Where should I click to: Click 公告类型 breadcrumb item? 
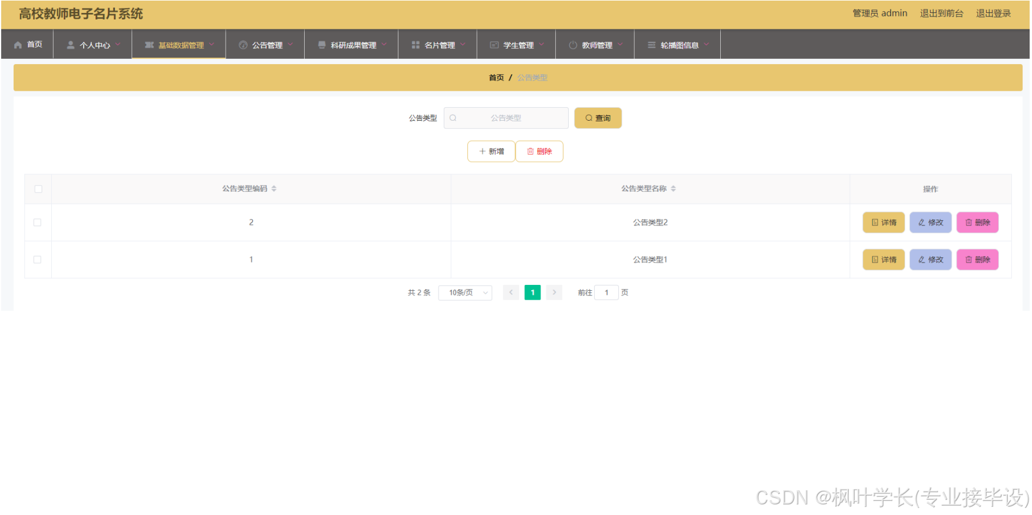tap(533, 78)
